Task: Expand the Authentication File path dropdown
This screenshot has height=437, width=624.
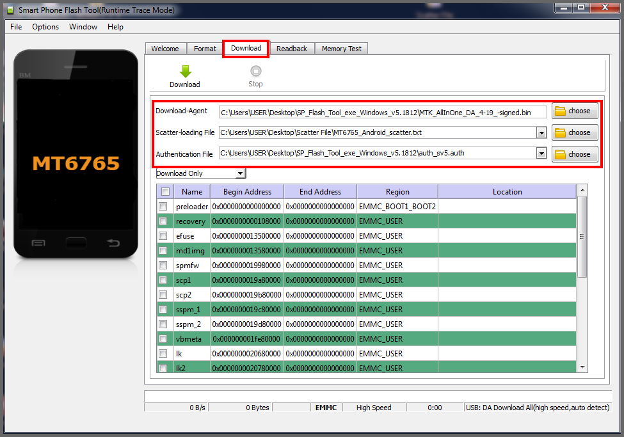Action: 541,154
